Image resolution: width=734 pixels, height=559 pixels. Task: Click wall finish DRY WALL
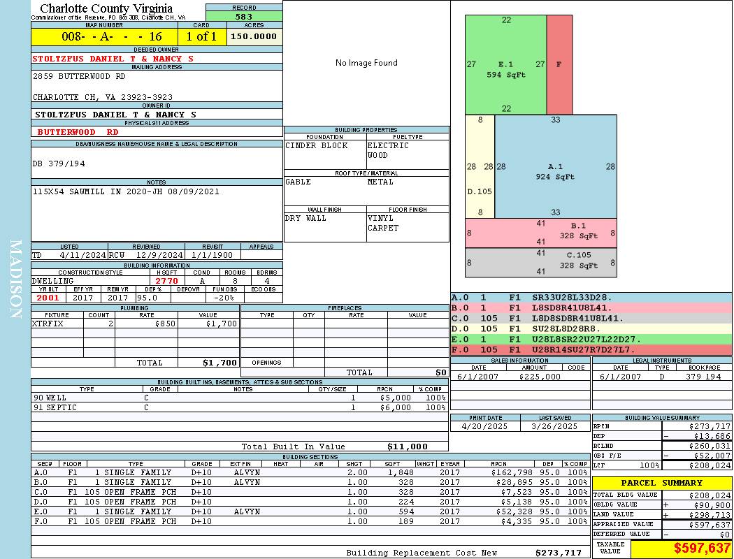pyautogui.click(x=305, y=219)
